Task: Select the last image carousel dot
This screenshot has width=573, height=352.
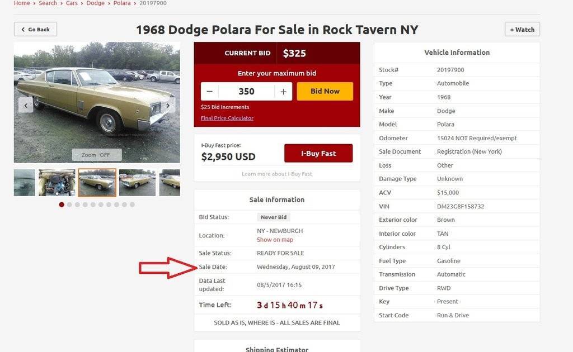Action: tap(132, 204)
